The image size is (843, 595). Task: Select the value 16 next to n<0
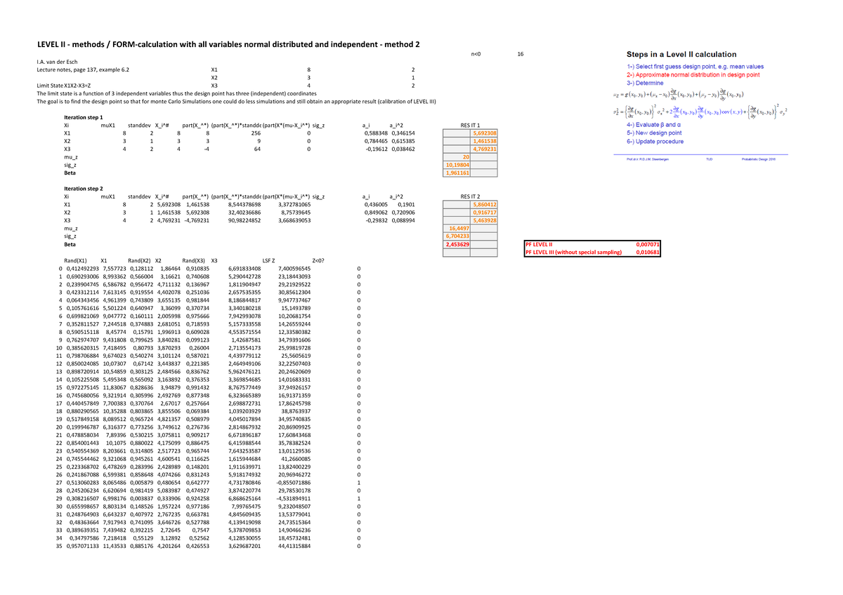520,53
